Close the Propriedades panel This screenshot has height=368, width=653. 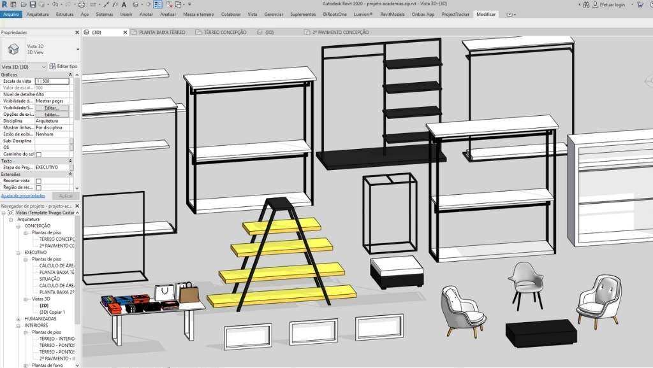[77, 32]
